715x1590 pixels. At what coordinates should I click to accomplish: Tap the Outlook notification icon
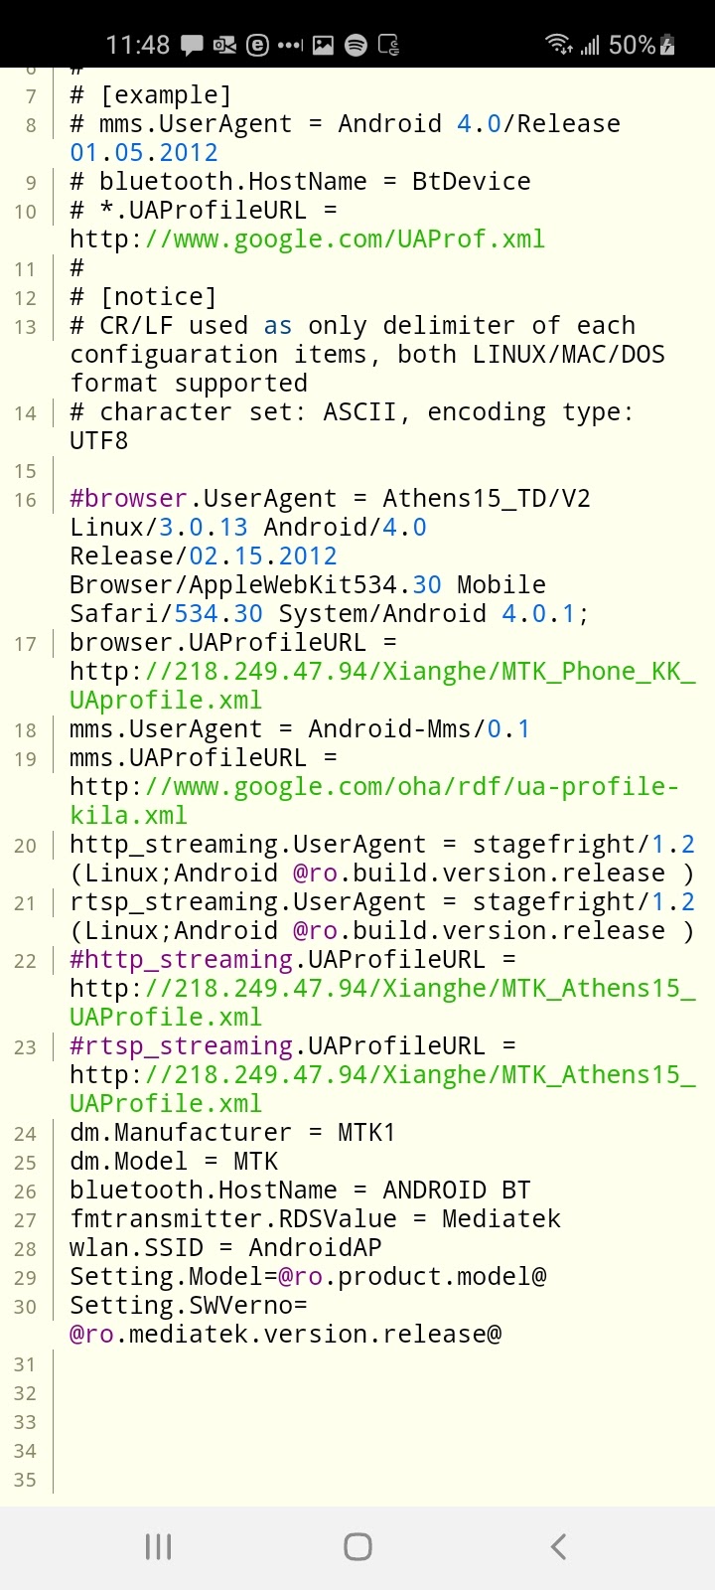tap(225, 45)
